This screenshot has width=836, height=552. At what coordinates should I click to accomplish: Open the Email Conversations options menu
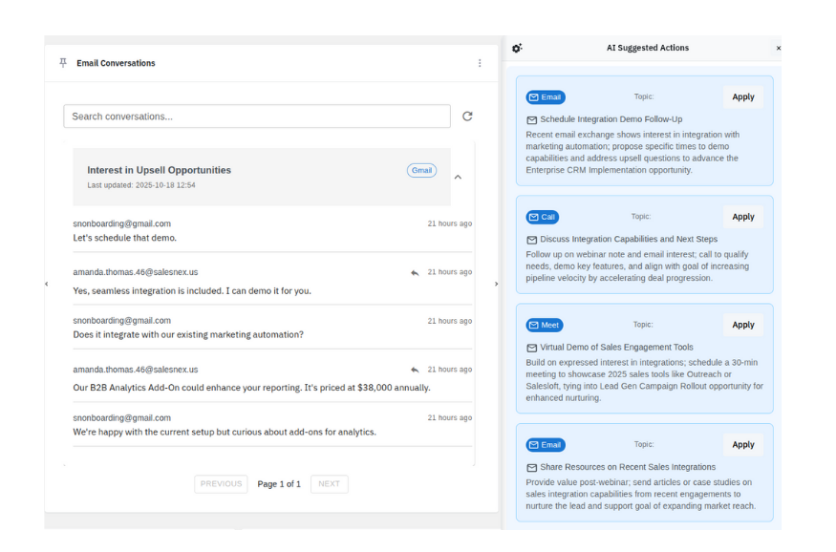coord(480,63)
